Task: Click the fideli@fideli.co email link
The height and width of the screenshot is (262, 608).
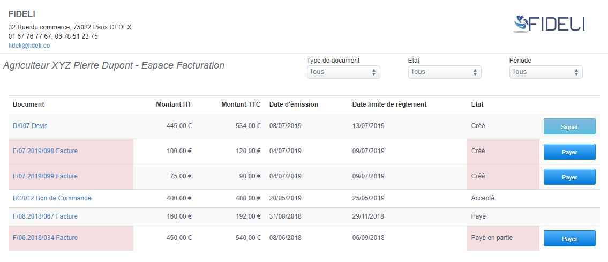Action: pos(29,46)
